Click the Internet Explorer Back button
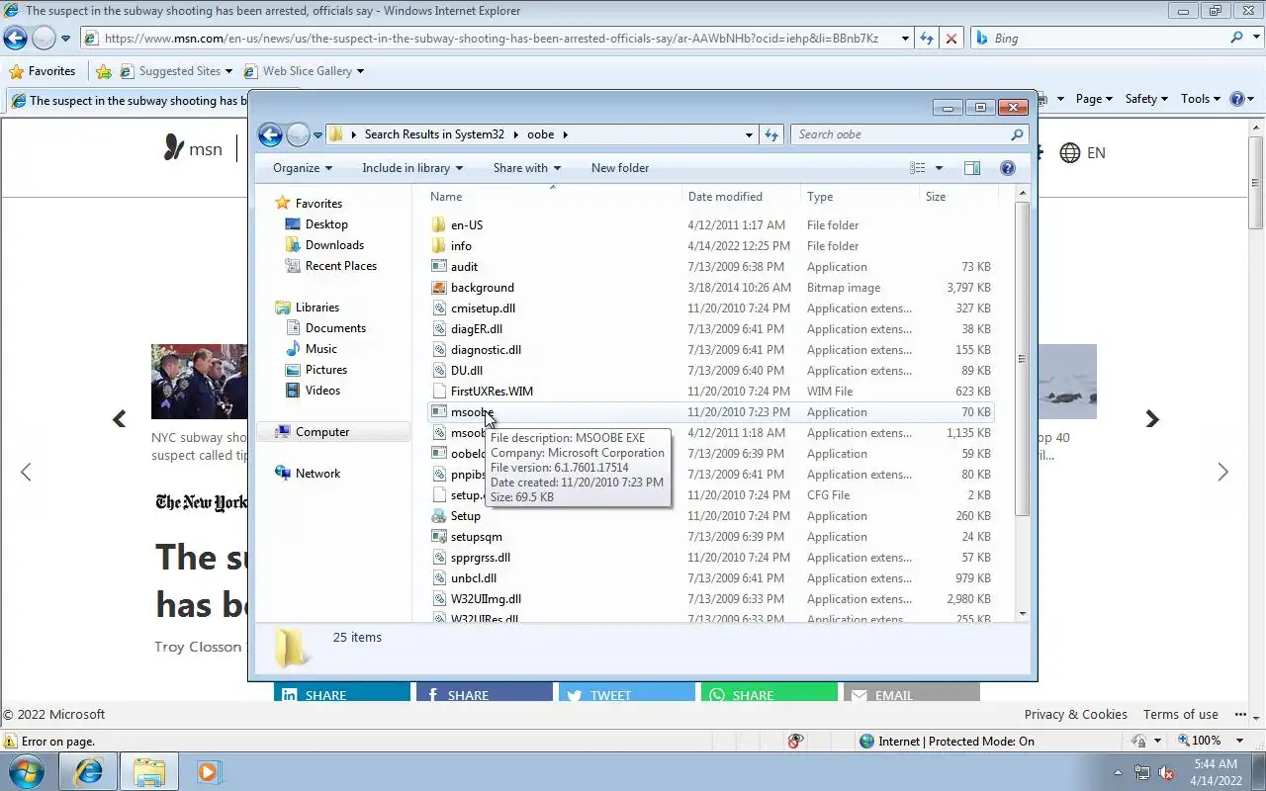 coord(15,39)
